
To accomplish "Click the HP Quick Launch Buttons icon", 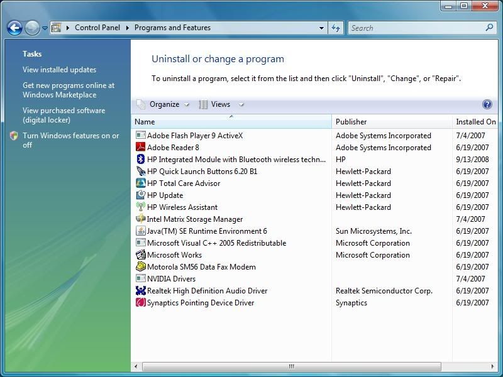I will pos(140,171).
